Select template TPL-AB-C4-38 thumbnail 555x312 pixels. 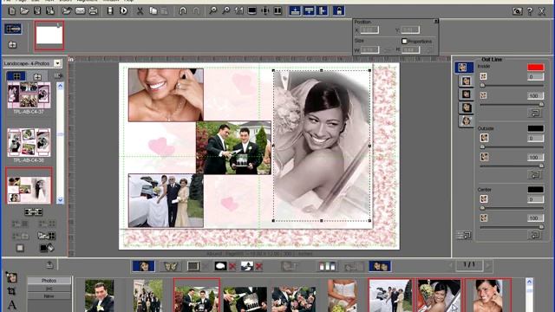(x=29, y=142)
